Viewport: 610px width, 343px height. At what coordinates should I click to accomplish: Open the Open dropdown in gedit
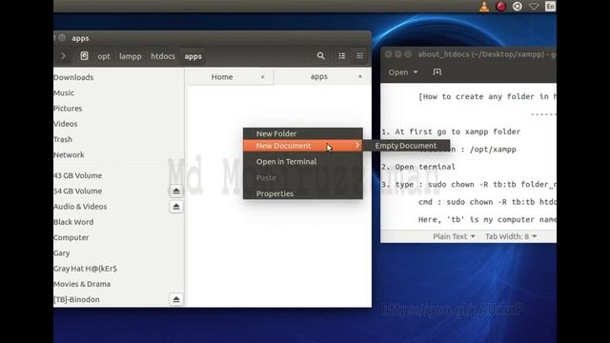[x=403, y=72]
